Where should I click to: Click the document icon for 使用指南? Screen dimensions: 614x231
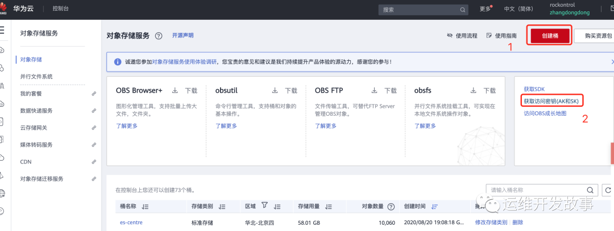489,36
